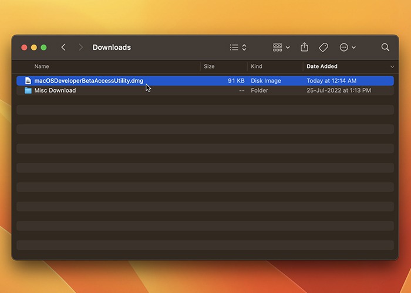Open the ellipsis Action menu

pyautogui.click(x=343, y=47)
